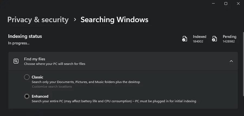
Task: Collapse the Find my files section
Action: (x=231, y=61)
